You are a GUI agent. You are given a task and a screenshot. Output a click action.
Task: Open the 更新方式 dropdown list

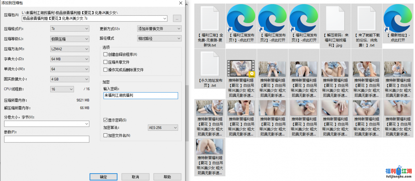159,29
